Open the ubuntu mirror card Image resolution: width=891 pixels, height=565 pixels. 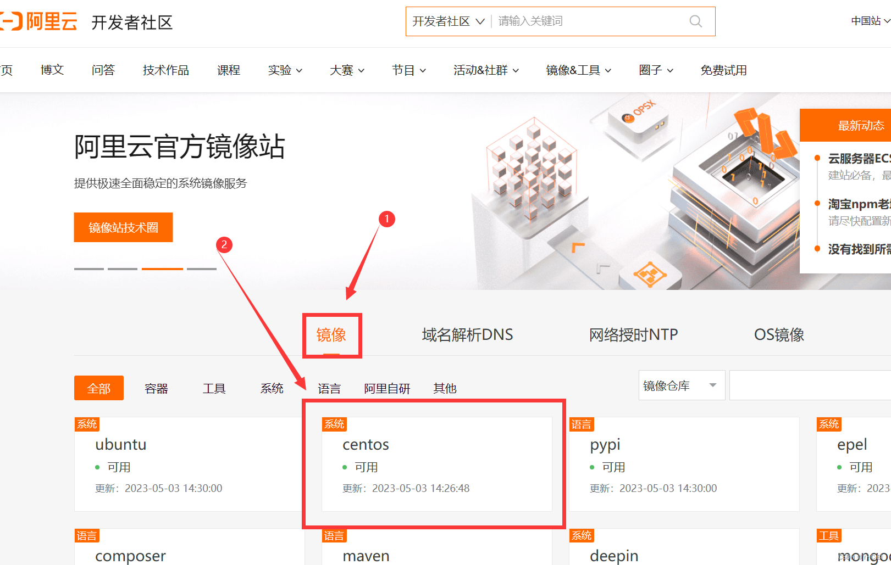[190, 465]
